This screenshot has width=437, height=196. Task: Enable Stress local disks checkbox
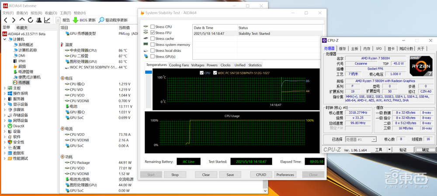[153, 51]
